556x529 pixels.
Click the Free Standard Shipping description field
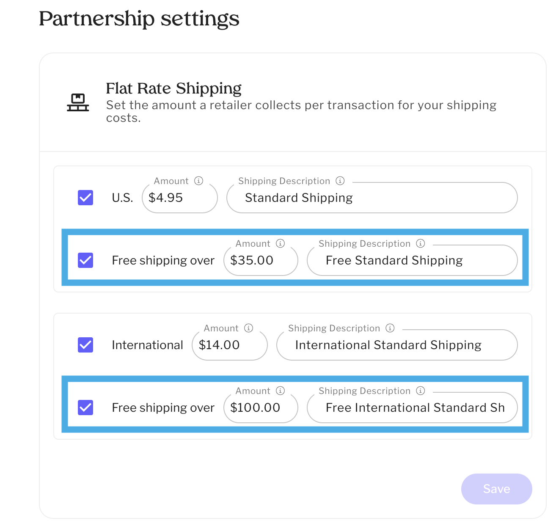(x=412, y=261)
